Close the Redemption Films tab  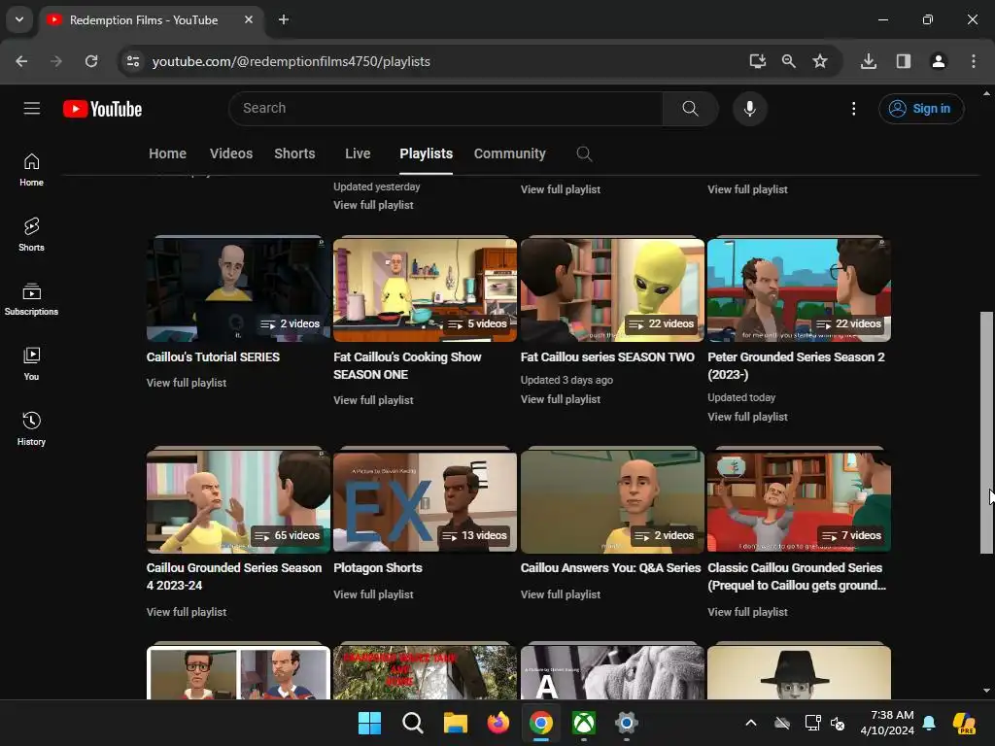coord(249,19)
